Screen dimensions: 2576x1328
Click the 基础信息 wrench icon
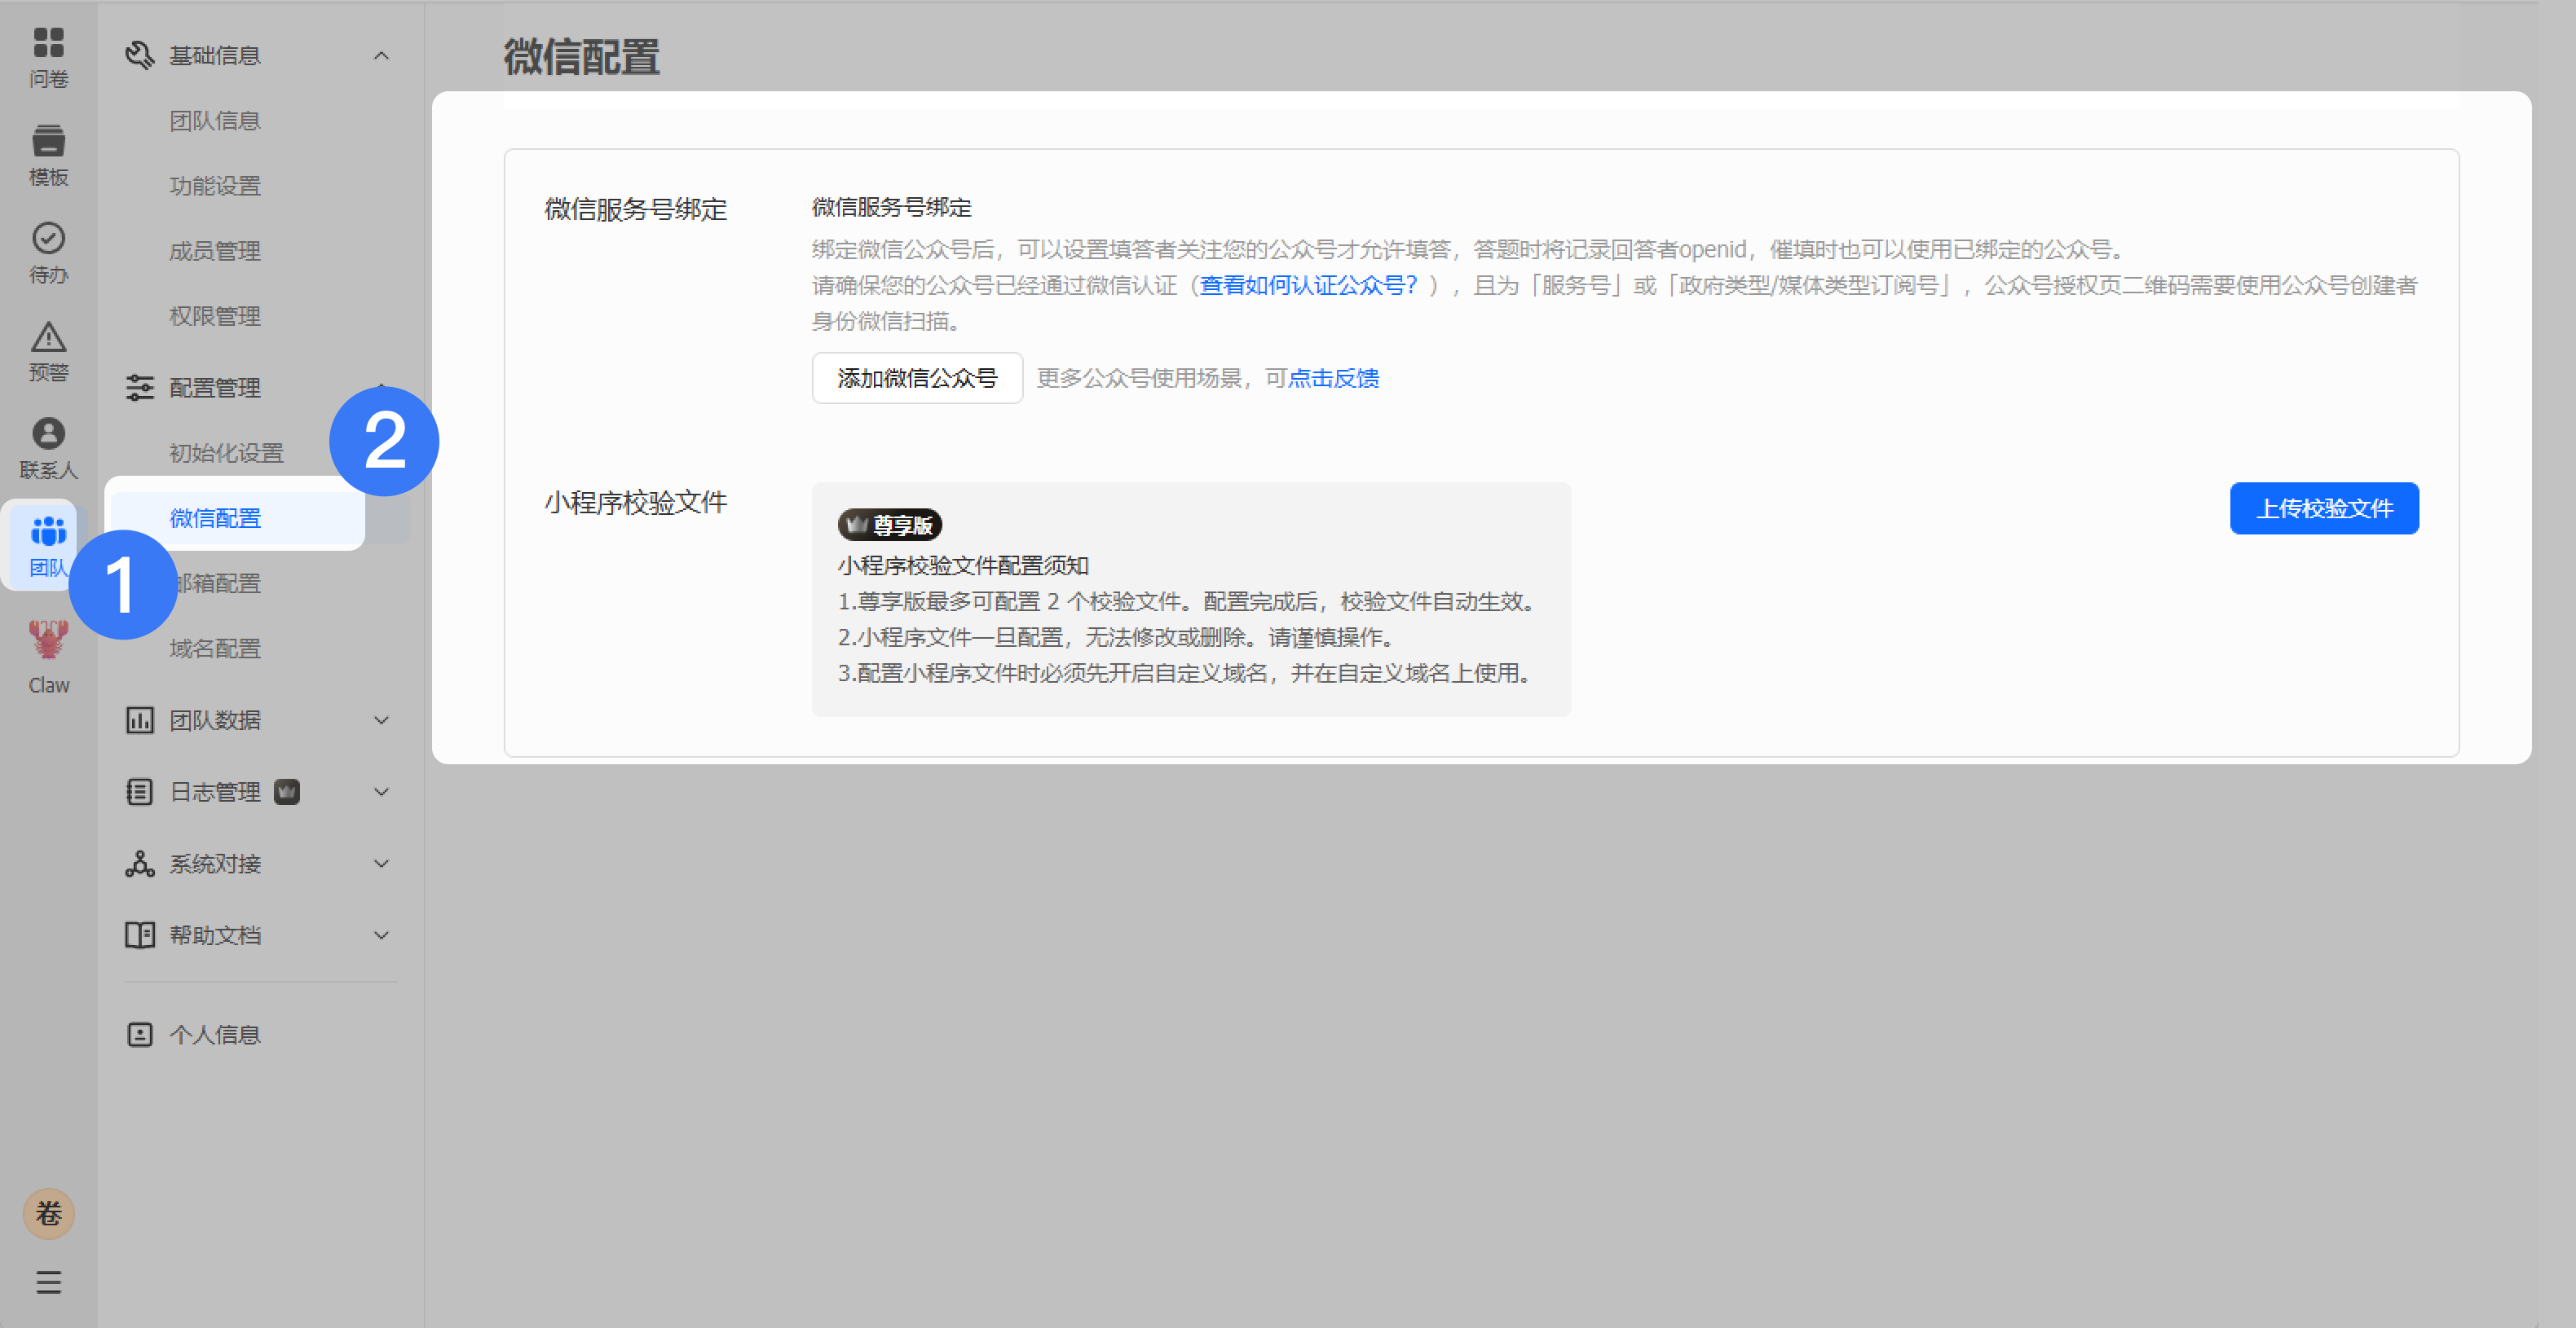tap(139, 55)
